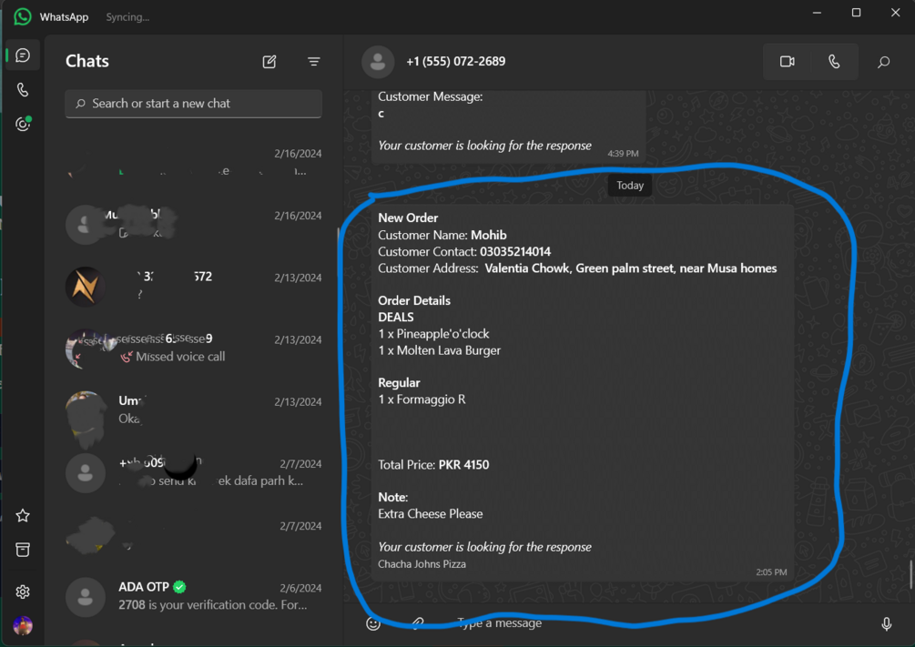Open the Status updates tab
Screen dimensions: 915x647
[x=23, y=124]
